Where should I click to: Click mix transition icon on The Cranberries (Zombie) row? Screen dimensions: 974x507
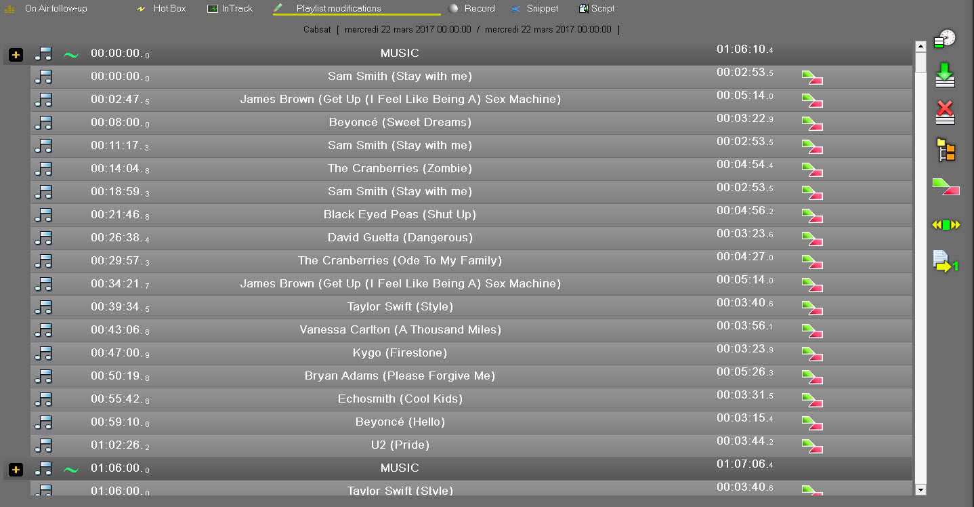click(812, 169)
